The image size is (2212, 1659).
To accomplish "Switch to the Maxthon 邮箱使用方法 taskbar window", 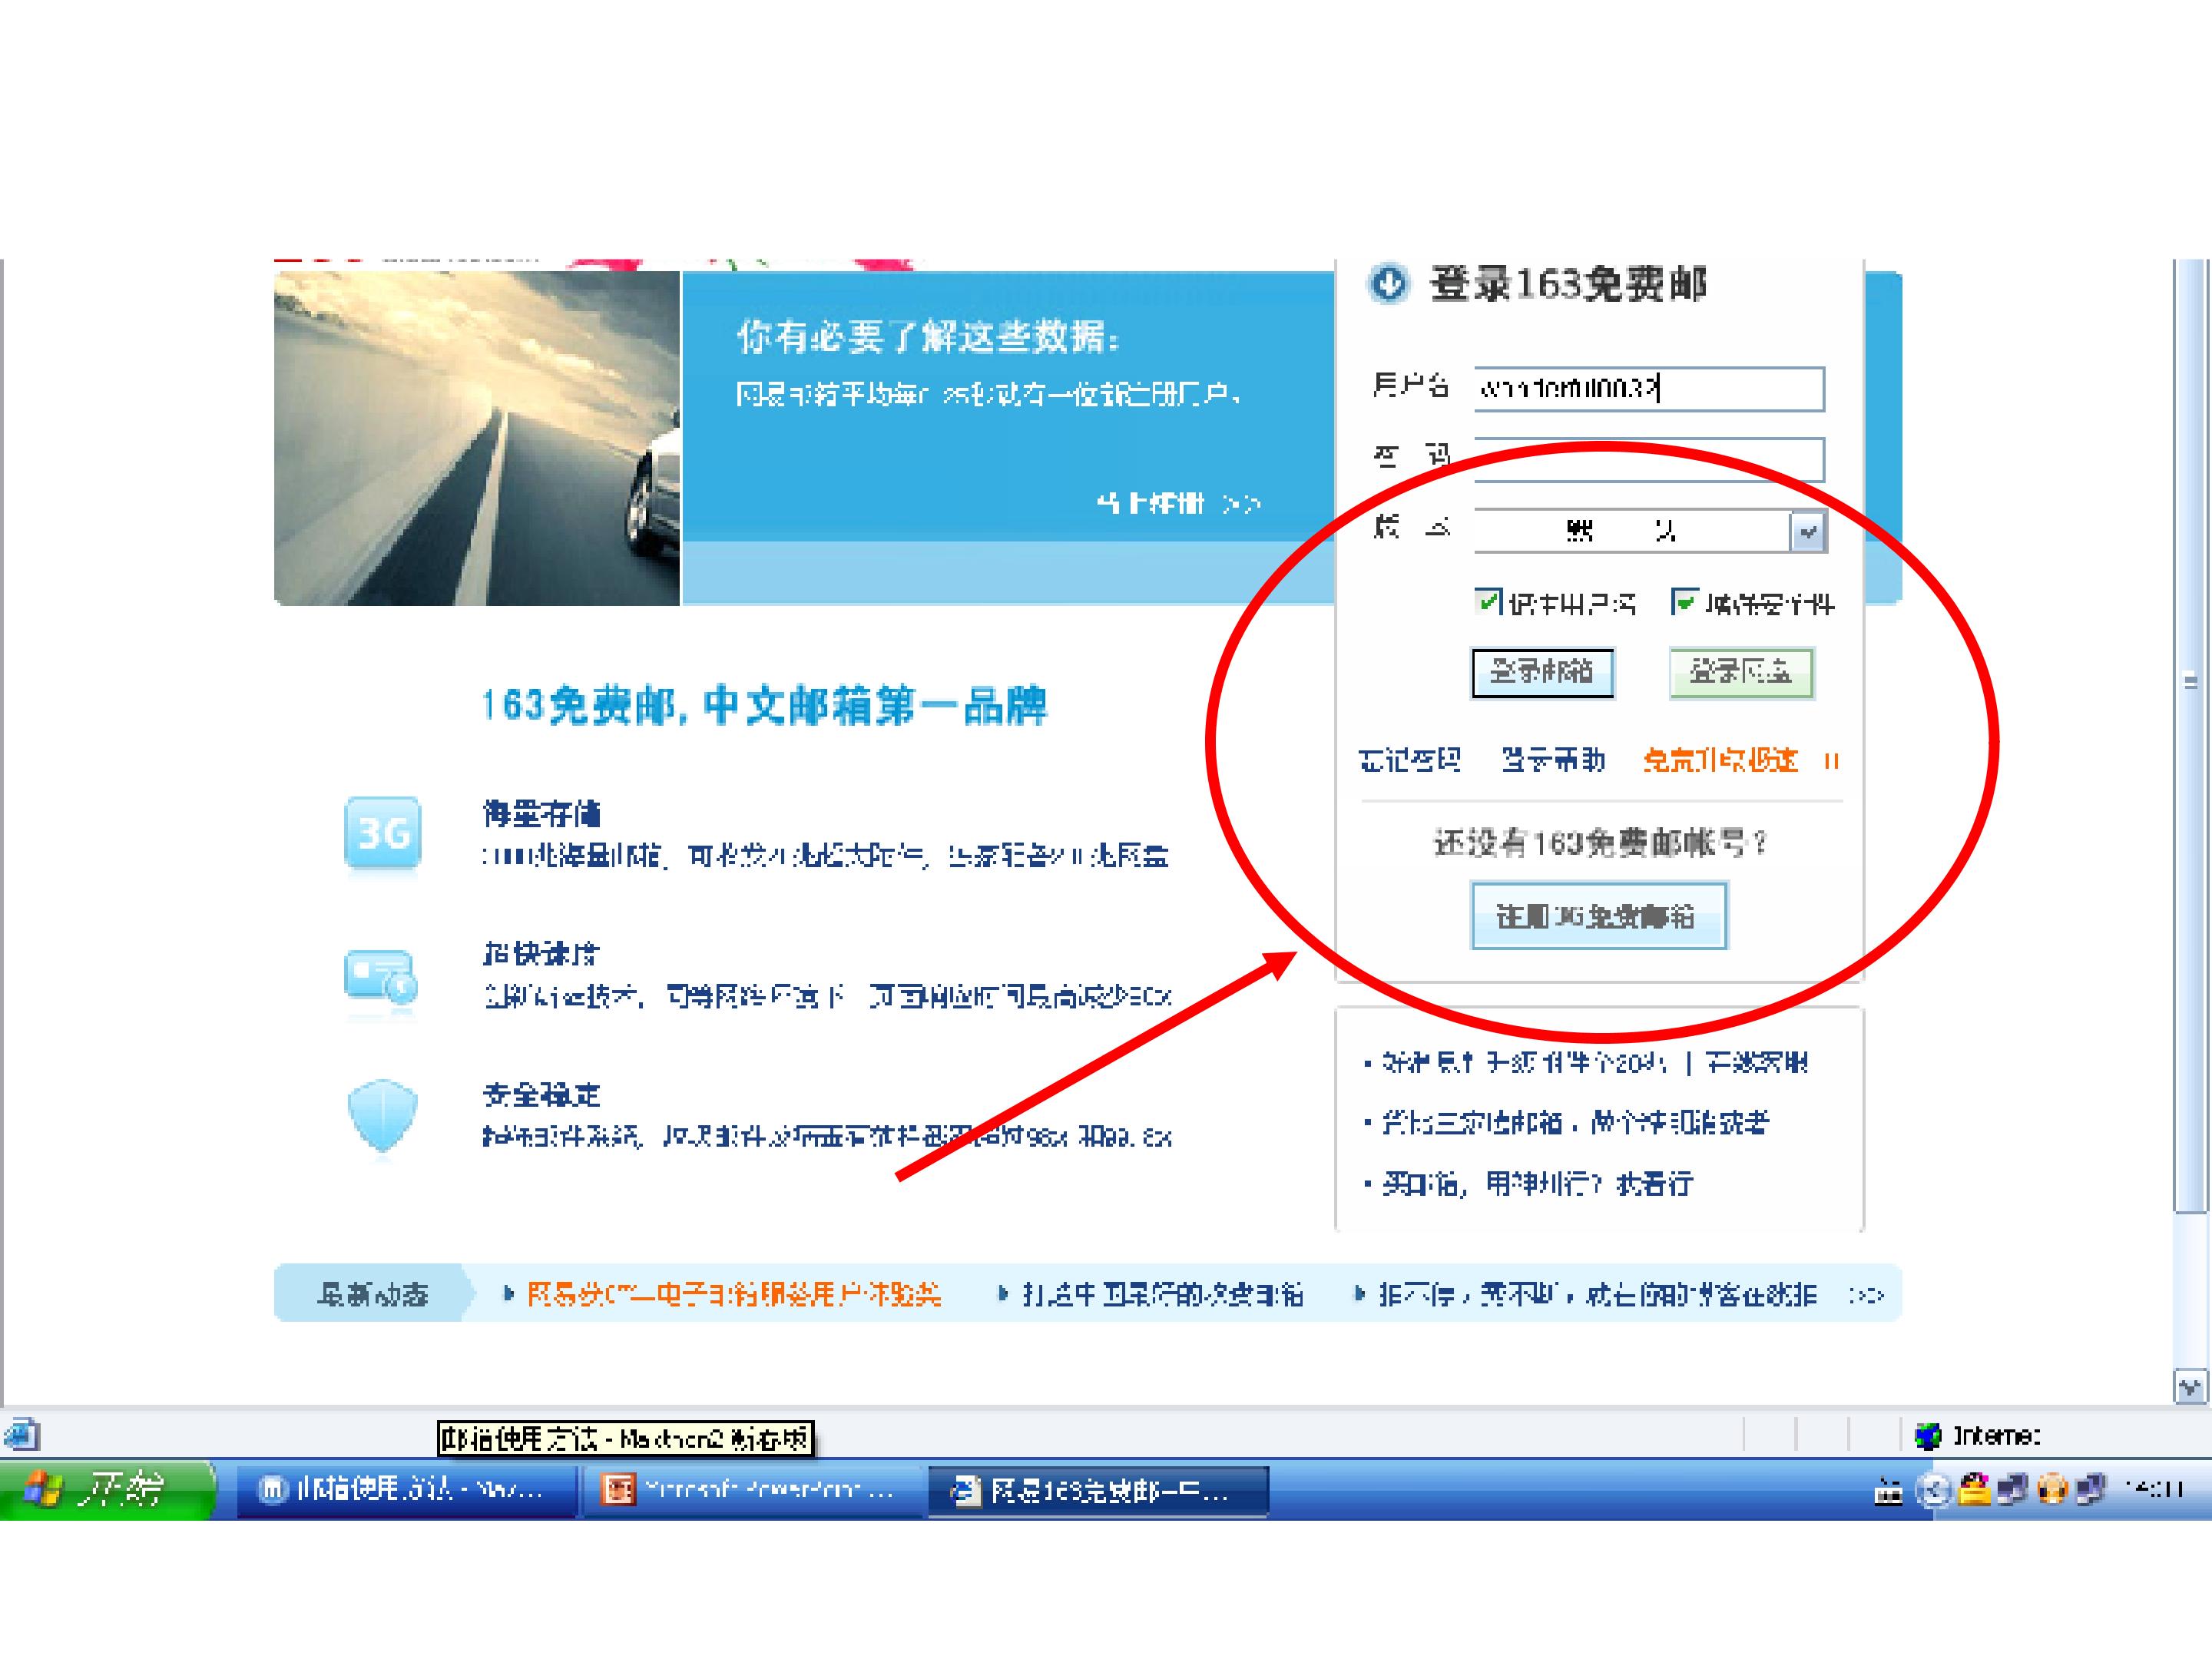I will (x=406, y=1490).
